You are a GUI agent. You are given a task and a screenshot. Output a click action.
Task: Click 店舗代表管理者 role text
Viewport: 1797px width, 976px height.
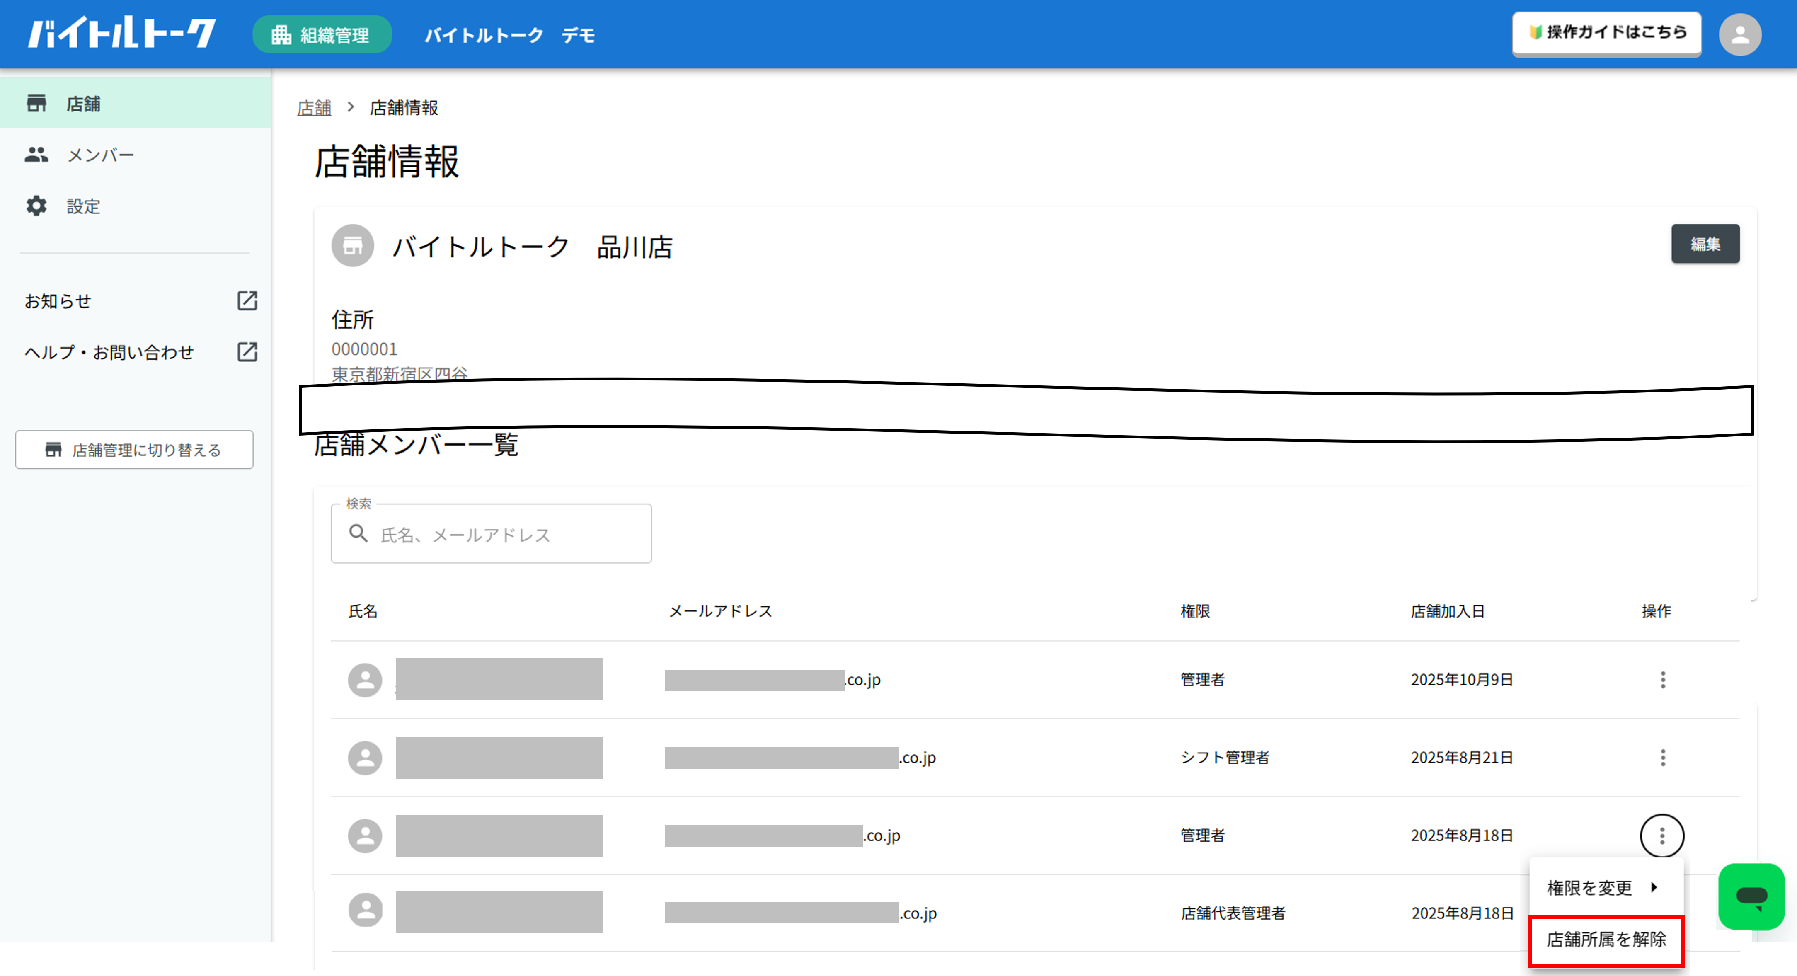point(1233,913)
